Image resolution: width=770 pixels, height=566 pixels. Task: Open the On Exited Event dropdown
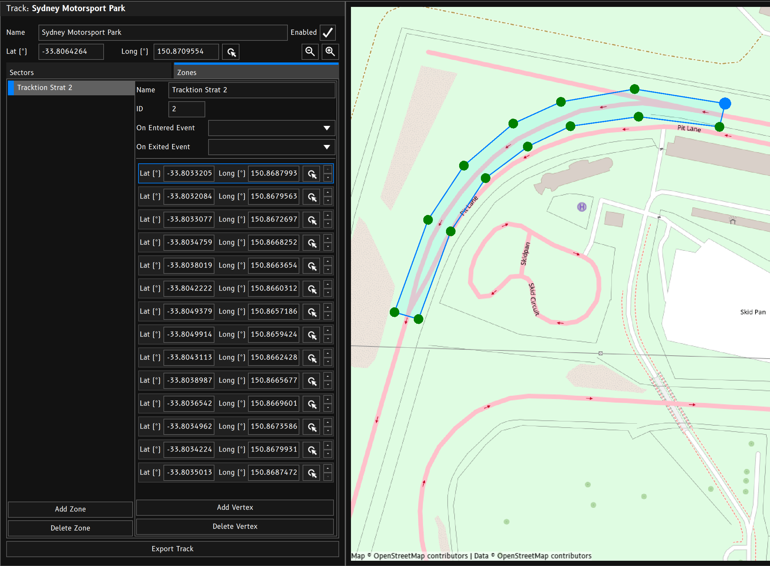click(x=271, y=147)
